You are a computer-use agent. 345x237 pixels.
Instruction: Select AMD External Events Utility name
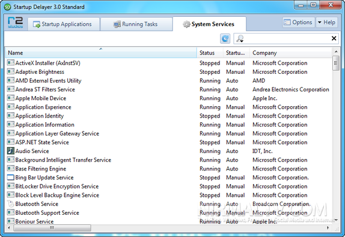(48, 80)
